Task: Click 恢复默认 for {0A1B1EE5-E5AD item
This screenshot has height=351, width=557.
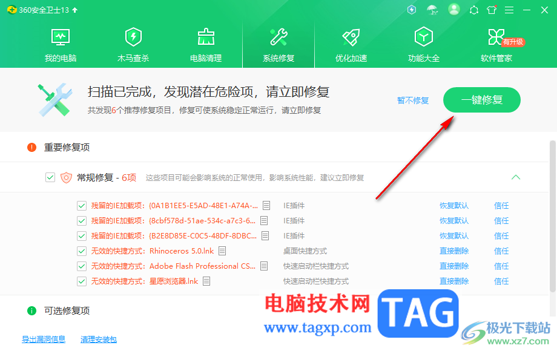Action: [x=454, y=206]
